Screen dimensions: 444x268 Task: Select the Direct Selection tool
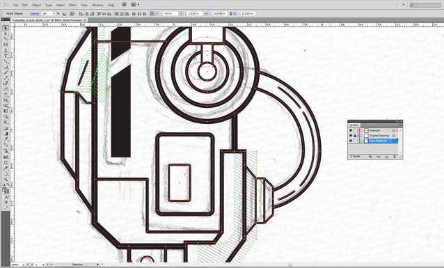pos(6,33)
